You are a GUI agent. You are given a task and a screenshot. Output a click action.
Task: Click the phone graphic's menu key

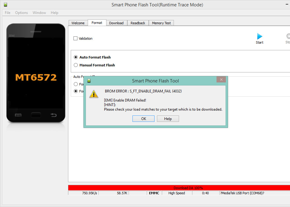(18, 115)
